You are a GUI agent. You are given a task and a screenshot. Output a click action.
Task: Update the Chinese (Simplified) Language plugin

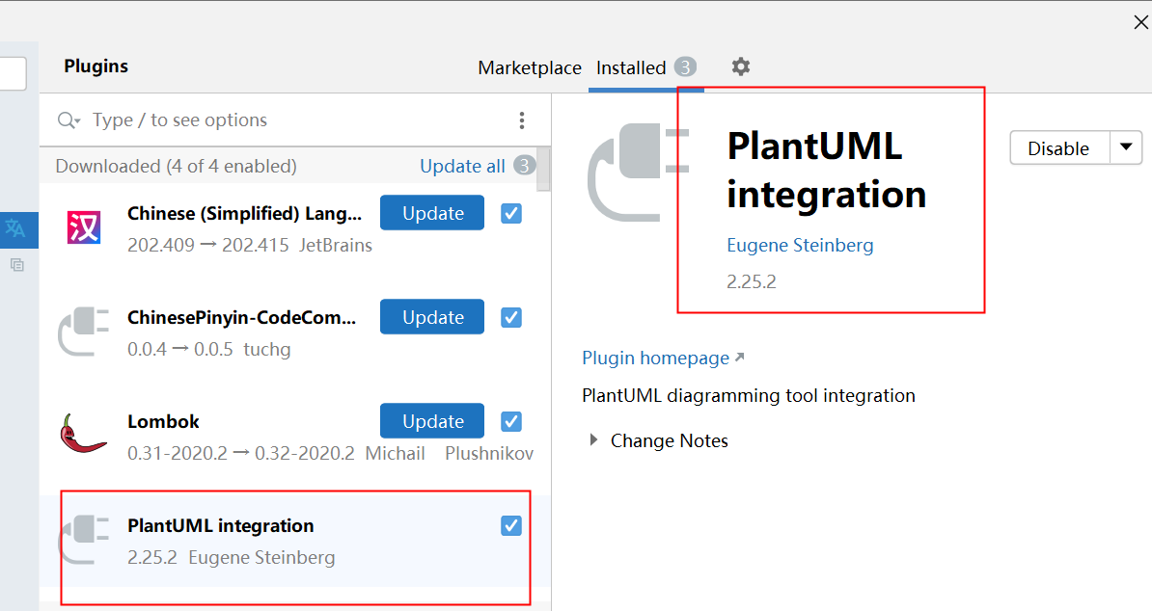click(432, 213)
